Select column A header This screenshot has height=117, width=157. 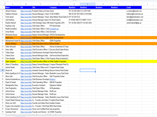coord(13,4)
